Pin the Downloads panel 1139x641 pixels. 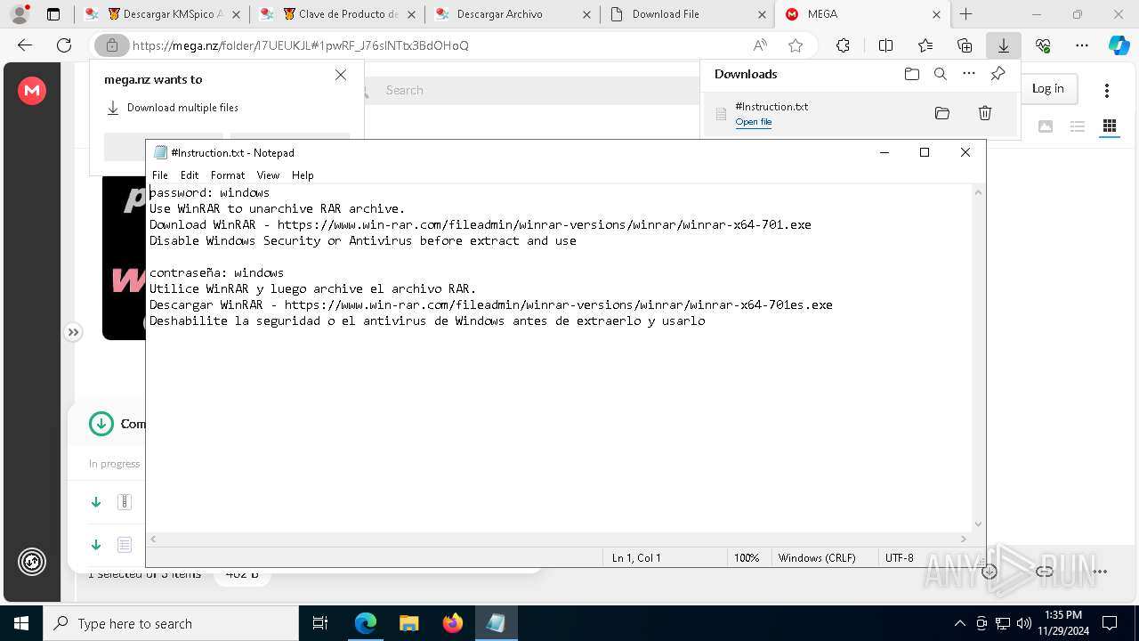998,74
